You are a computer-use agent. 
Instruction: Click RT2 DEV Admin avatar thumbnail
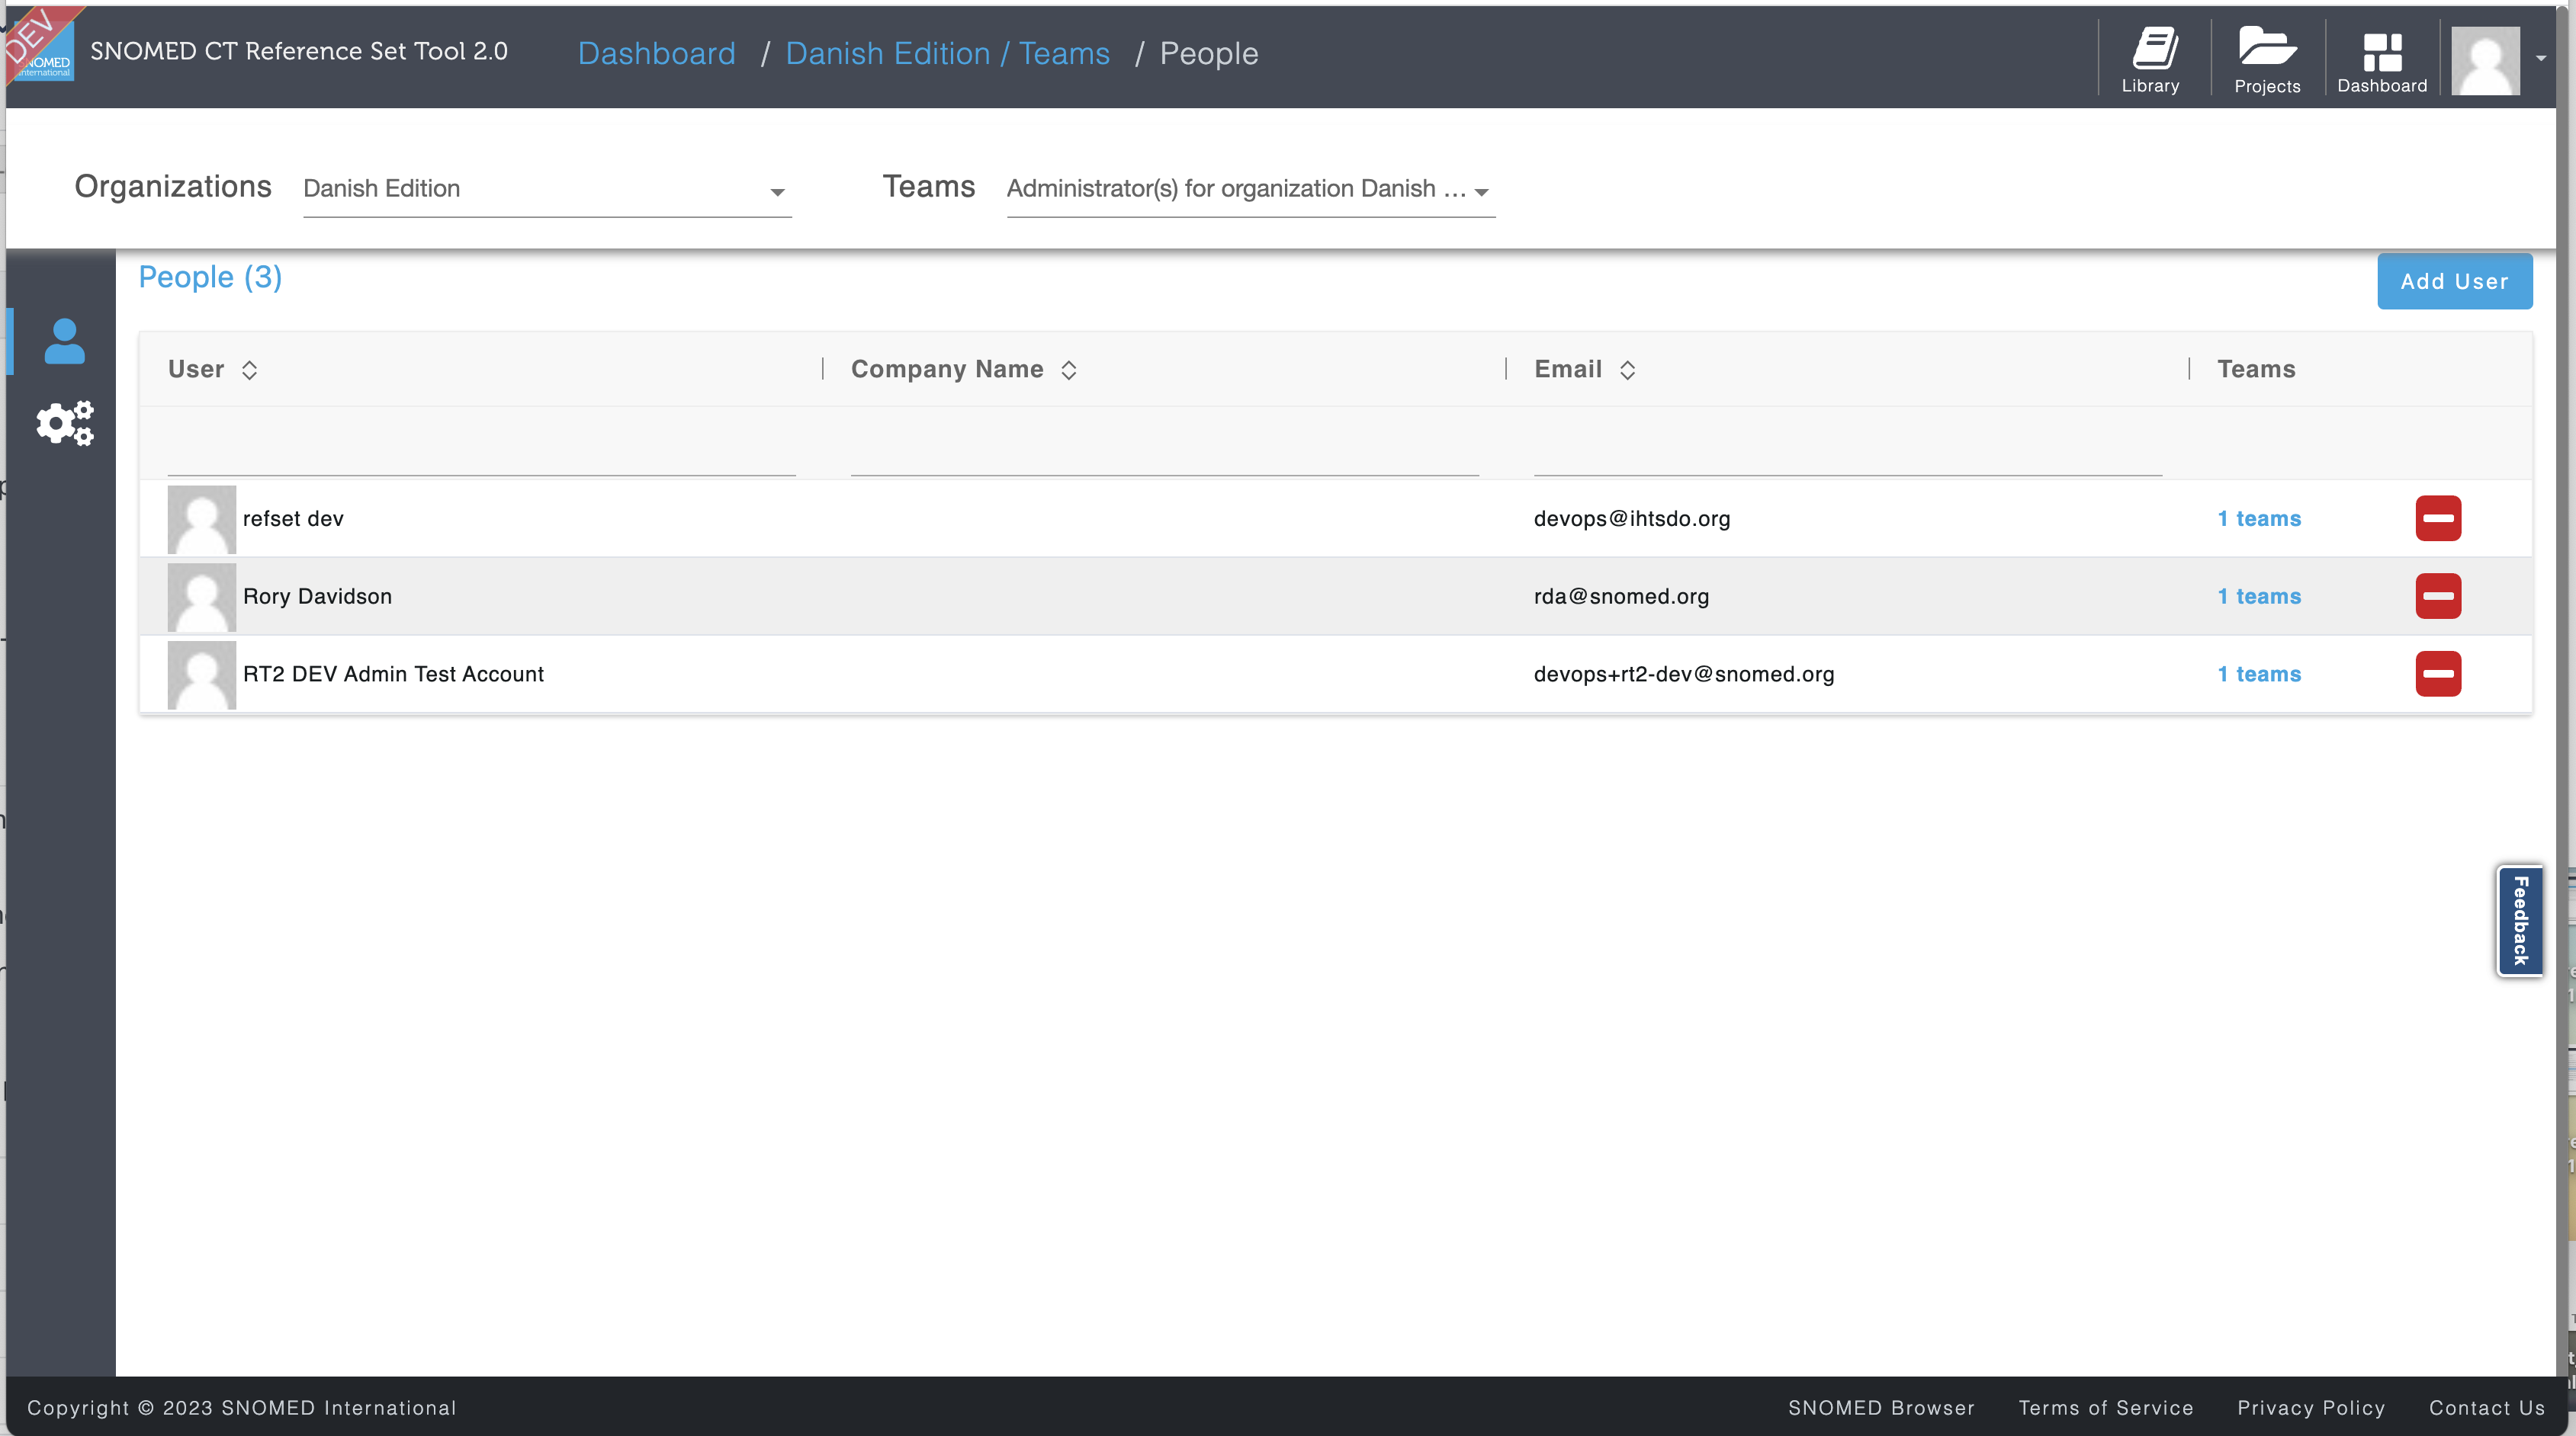[202, 675]
